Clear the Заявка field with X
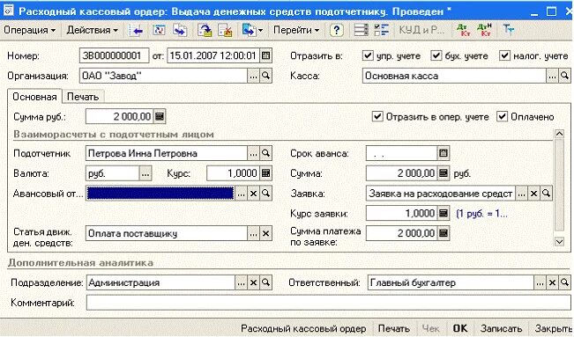Screen dimensions: 574x337 (533, 194)
